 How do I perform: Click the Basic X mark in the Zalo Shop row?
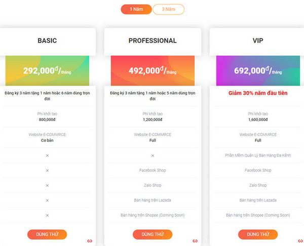click(47, 185)
